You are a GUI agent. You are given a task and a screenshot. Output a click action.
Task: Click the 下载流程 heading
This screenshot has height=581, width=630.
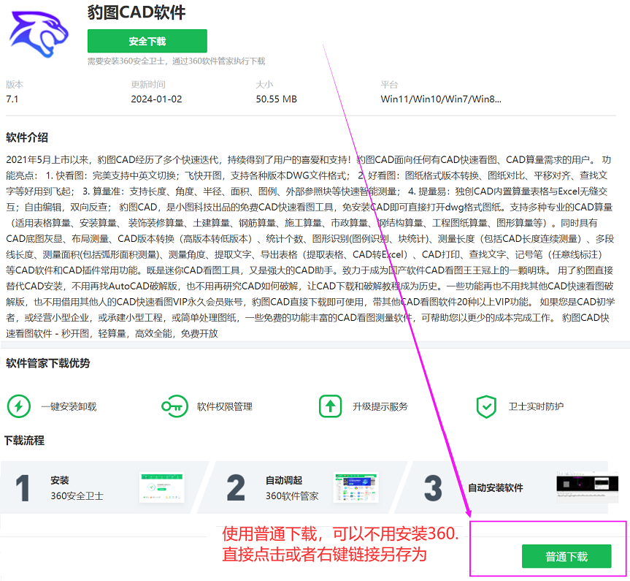pos(24,441)
